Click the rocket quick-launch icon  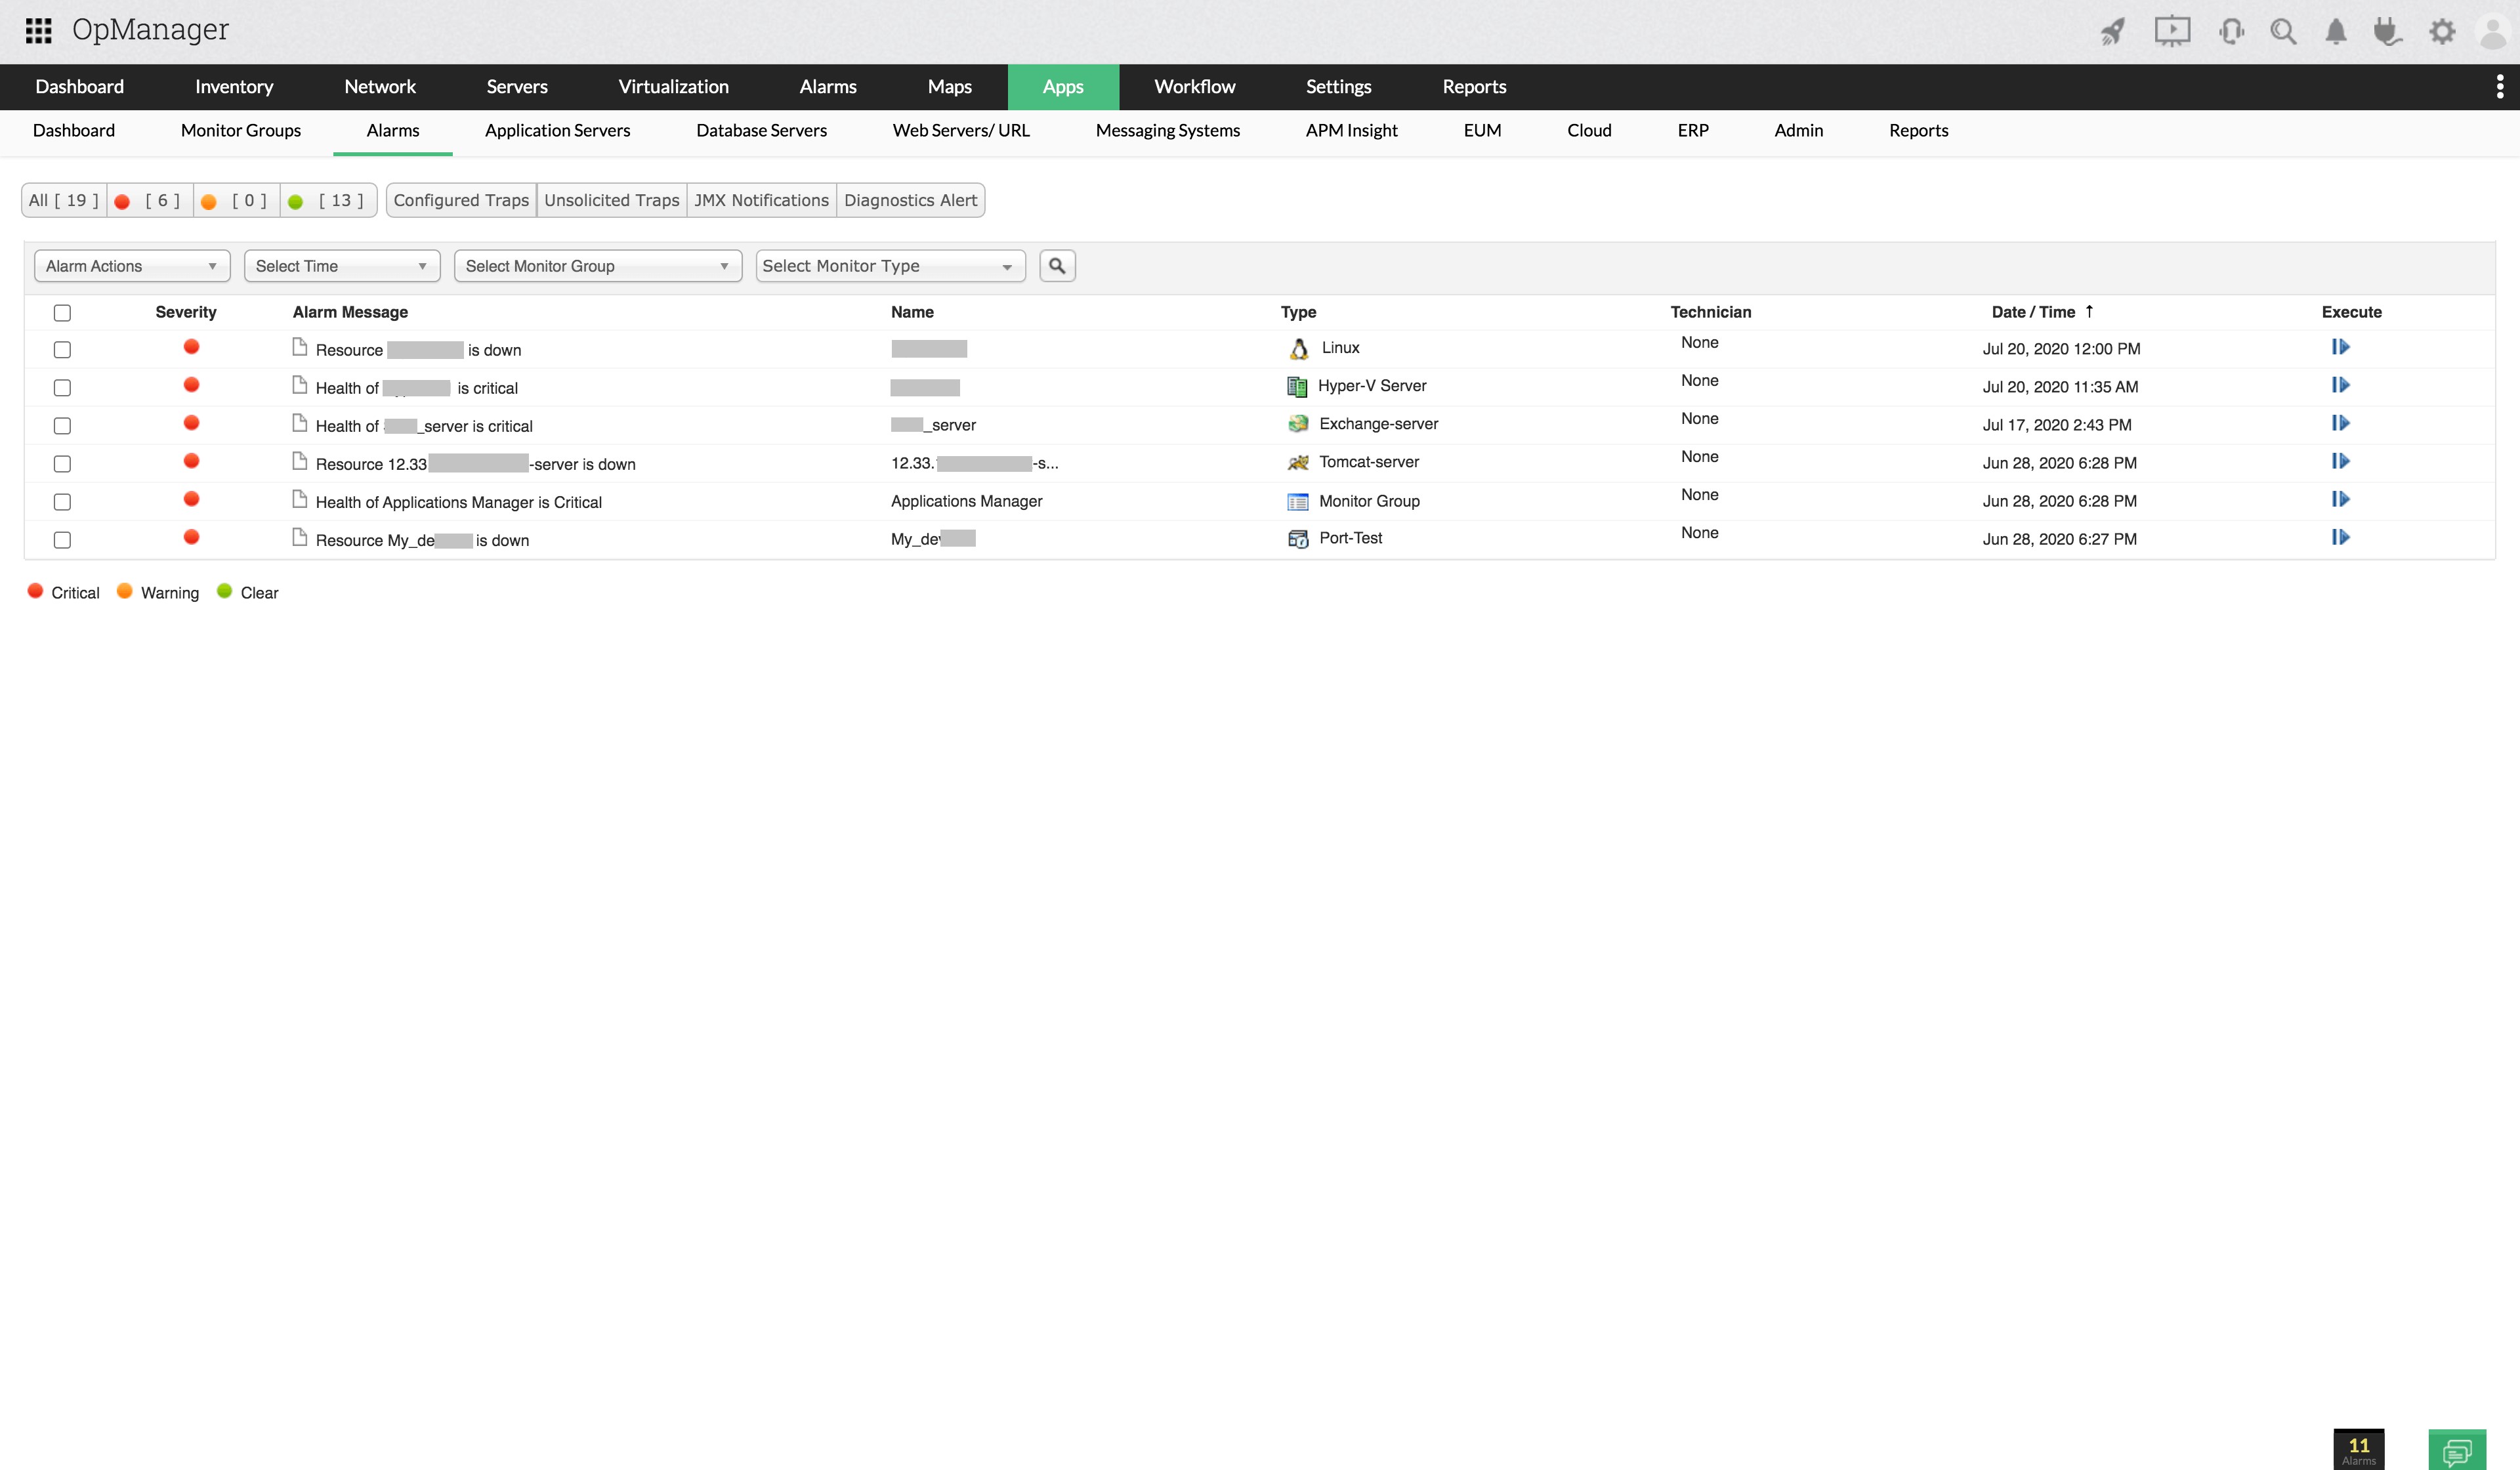(x=2113, y=31)
